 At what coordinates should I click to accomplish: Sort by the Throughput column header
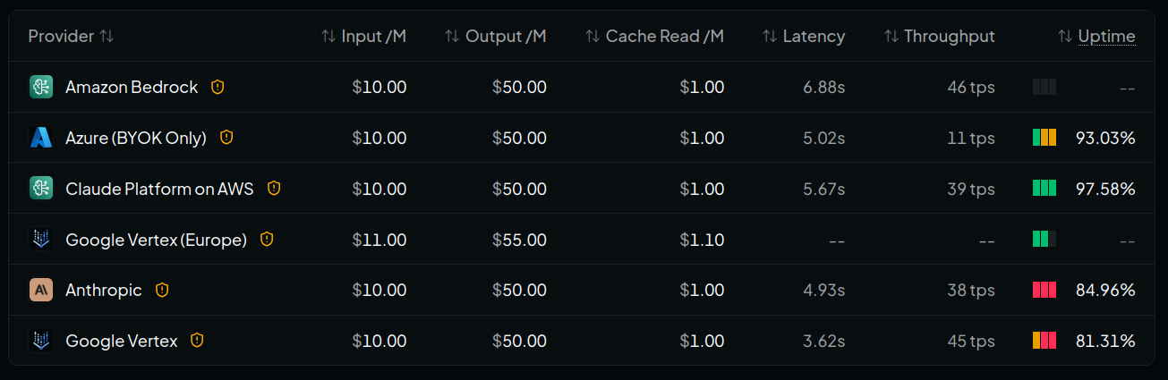(x=940, y=36)
